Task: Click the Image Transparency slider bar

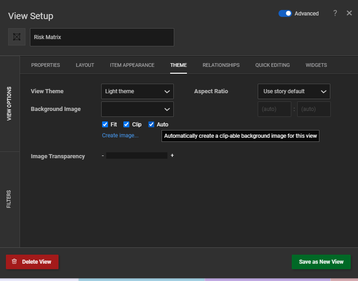Action: (137, 156)
